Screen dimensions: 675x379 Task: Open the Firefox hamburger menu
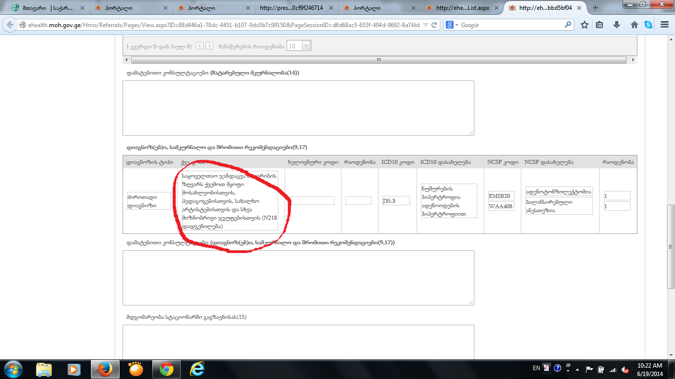663,25
